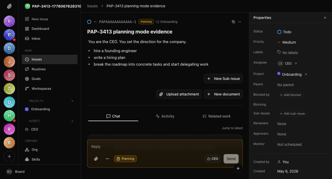The image size is (332, 179).
Task: Attach a file via the reply paperclip icon
Action: click(x=96, y=159)
